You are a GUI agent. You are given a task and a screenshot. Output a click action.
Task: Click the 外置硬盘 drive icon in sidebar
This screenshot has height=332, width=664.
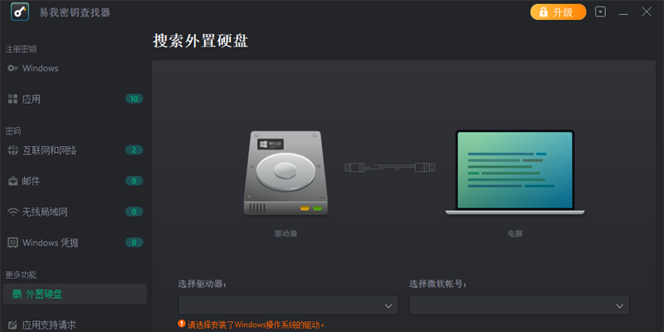[17, 294]
